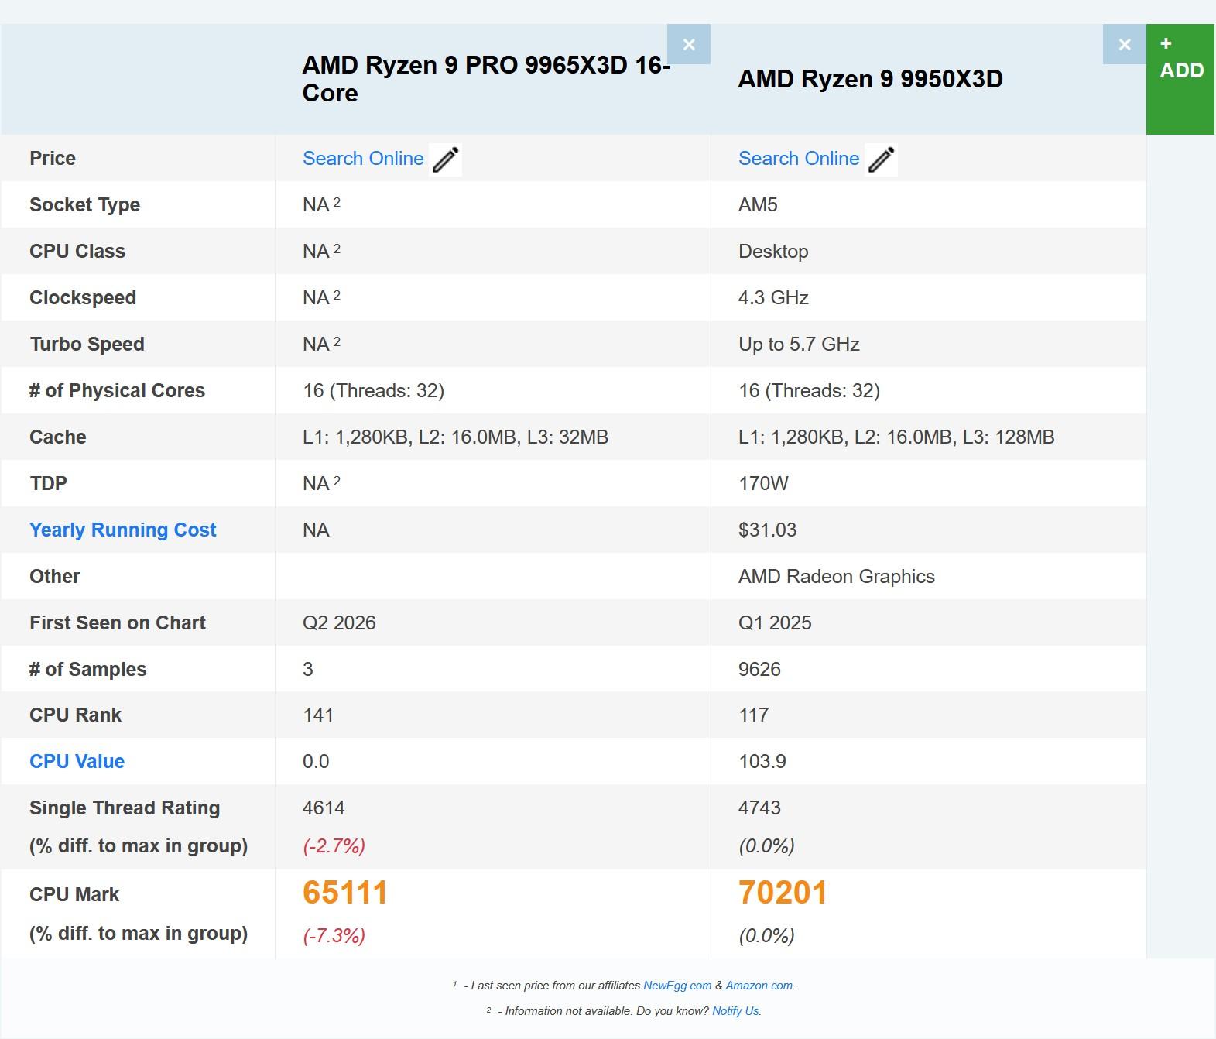Image resolution: width=1216 pixels, height=1039 pixels.
Task: Click the Single Thread Rating value 4743
Action: (x=759, y=808)
